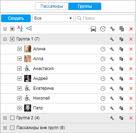Open wrench properties for Андрей
Screen dimensions: 136x133
pyautogui.click(x=112, y=78)
